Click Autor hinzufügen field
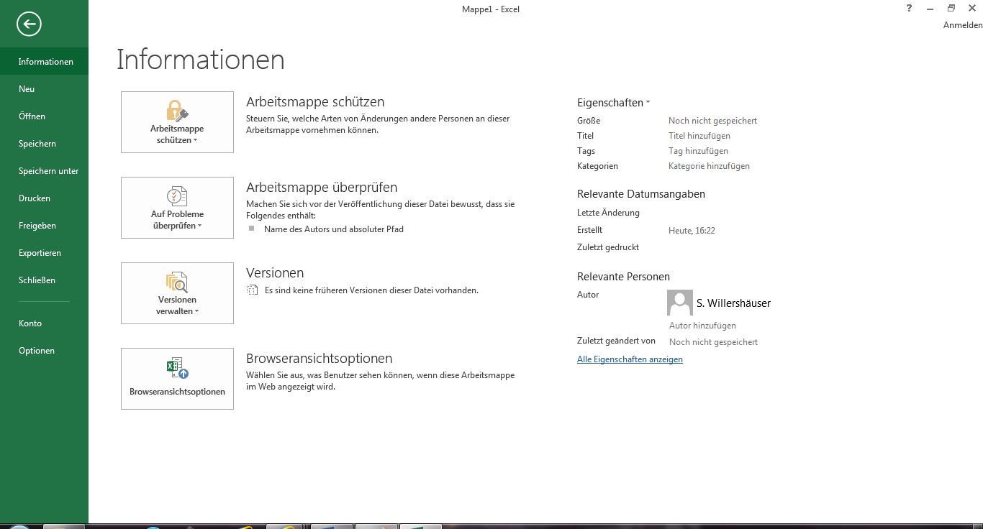 pos(702,326)
